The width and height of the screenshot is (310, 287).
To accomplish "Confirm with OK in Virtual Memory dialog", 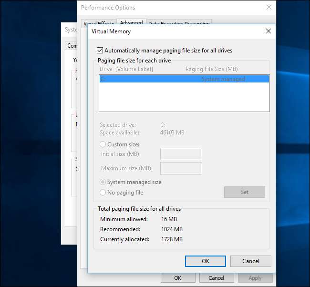I will (x=205, y=261).
